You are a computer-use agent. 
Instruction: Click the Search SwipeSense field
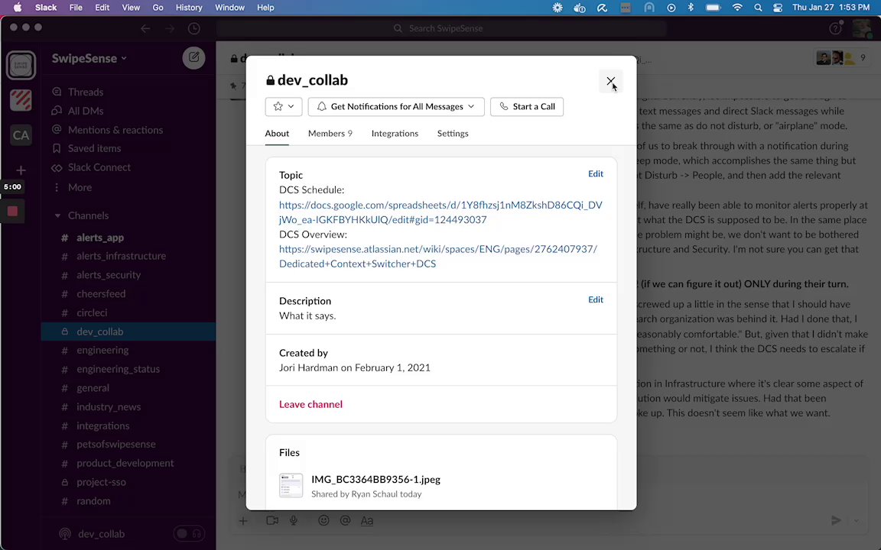click(441, 28)
